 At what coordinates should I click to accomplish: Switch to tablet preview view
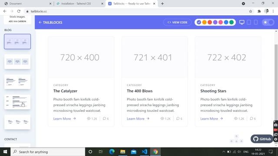249,22
